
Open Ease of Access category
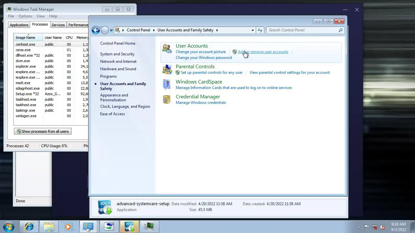tap(113, 114)
